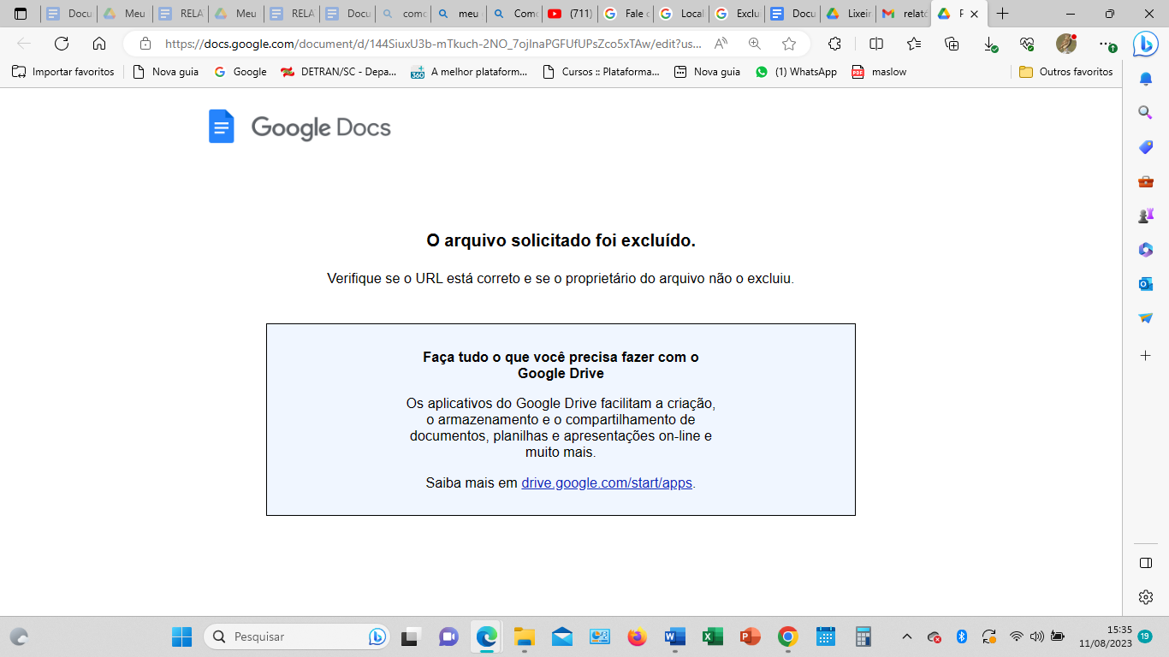Image resolution: width=1169 pixels, height=657 pixels.
Task: Activate the Read aloud icon
Action: [721, 44]
